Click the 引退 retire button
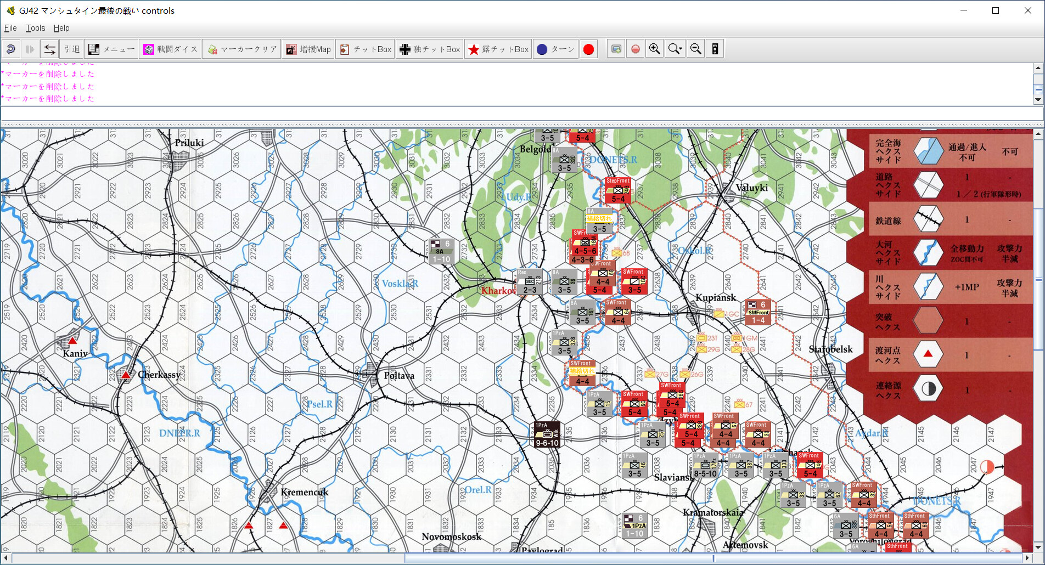The width and height of the screenshot is (1045, 565). (71, 49)
